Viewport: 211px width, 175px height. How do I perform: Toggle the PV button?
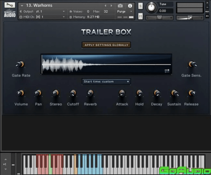[207, 16]
